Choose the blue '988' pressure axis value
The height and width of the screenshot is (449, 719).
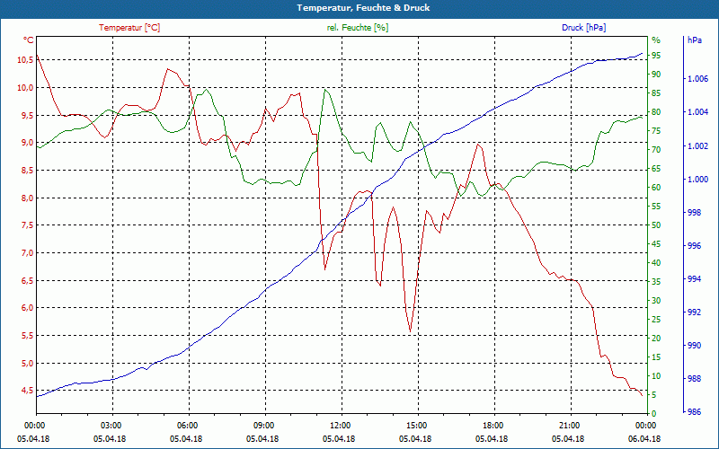point(695,379)
